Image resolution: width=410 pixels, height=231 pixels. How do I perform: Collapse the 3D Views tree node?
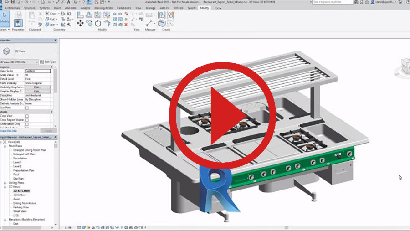click(x=5, y=187)
